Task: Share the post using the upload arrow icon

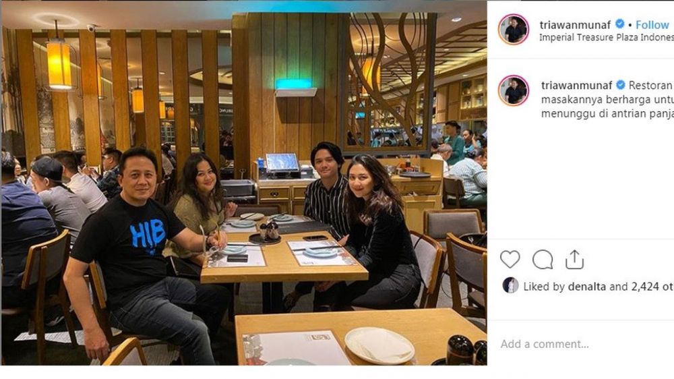Action: (574, 260)
